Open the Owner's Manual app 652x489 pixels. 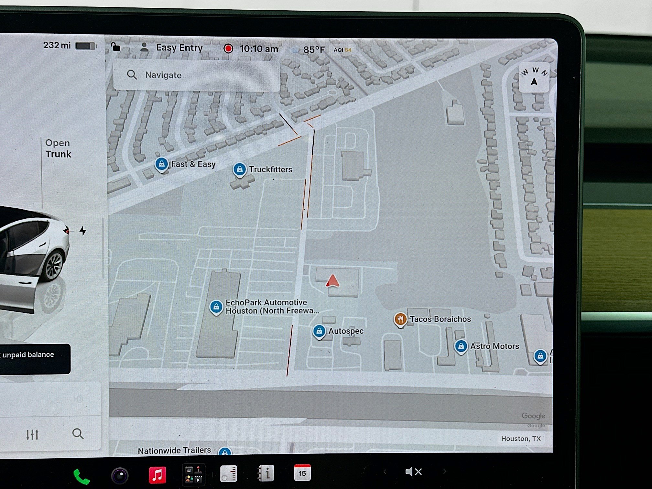pos(266,473)
